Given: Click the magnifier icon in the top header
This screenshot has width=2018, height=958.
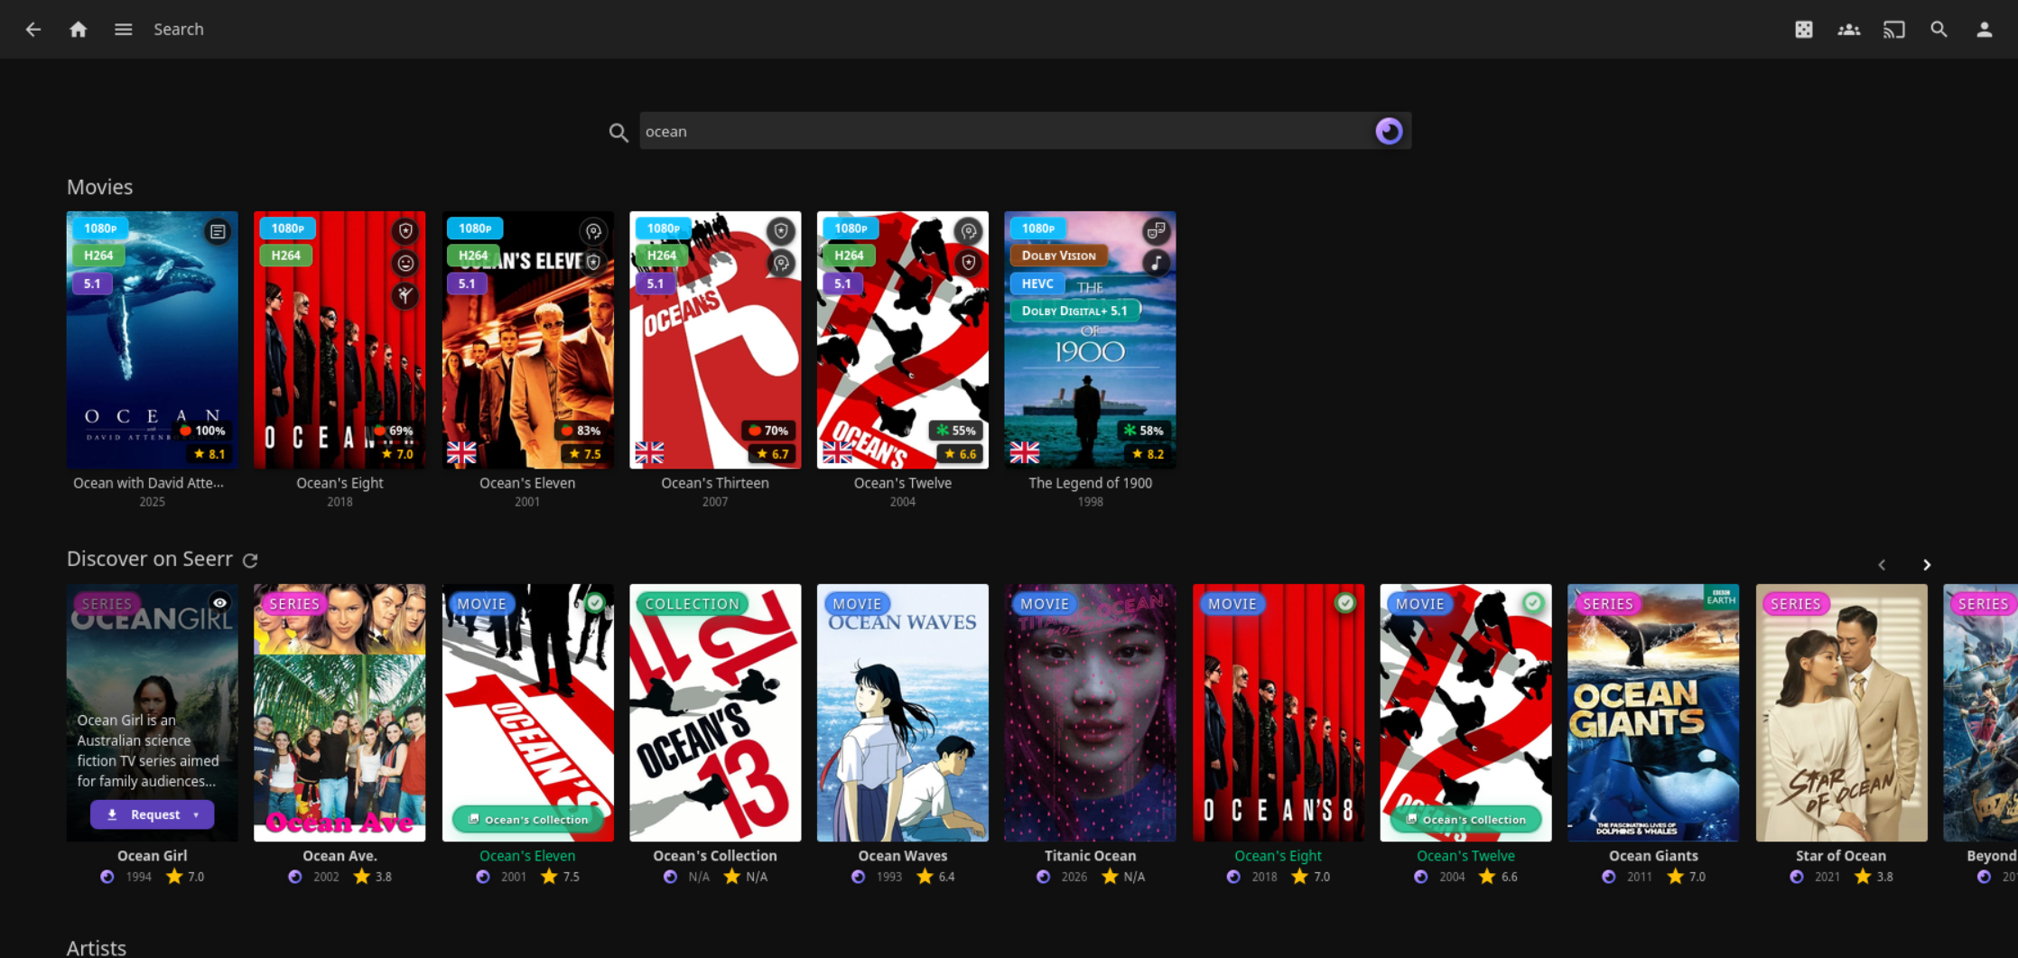Looking at the screenshot, I should pyautogui.click(x=1939, y=30).
